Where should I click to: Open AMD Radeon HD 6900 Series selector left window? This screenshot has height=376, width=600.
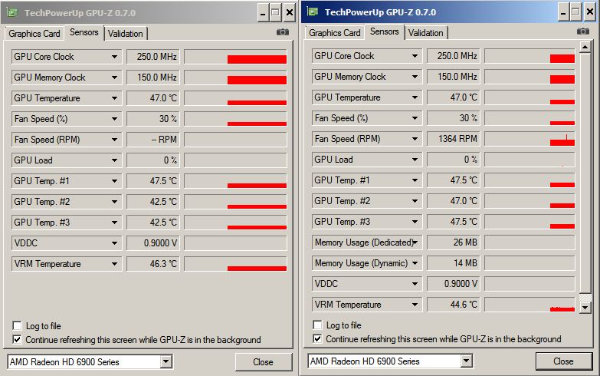pyautogui.click(x=166, y=361)
